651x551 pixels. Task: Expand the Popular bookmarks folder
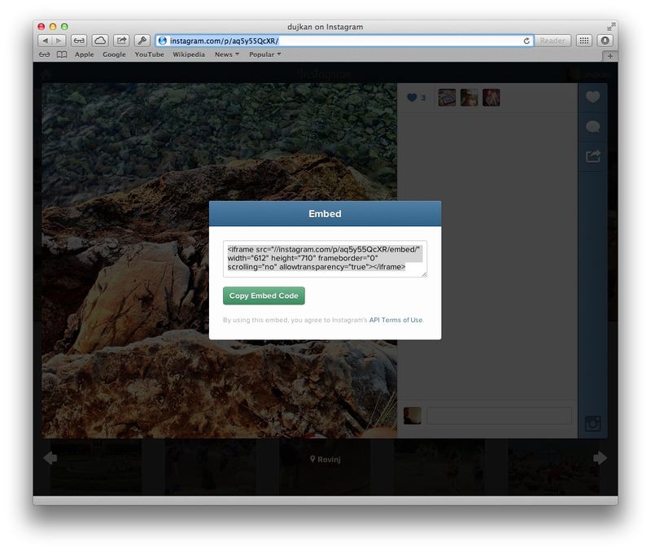(265, 55)
